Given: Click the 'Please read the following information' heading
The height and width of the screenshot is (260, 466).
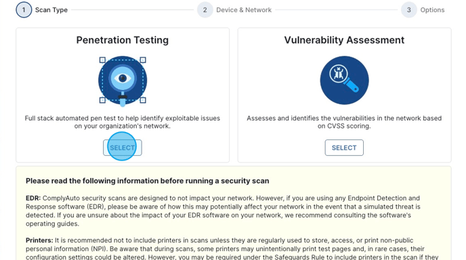Looking at the screenshot, I should click(148, 181).
